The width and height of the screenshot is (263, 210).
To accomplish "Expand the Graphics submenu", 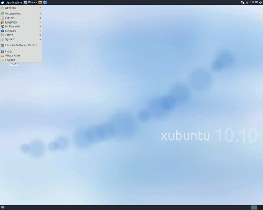I will [x=21, y=22].
